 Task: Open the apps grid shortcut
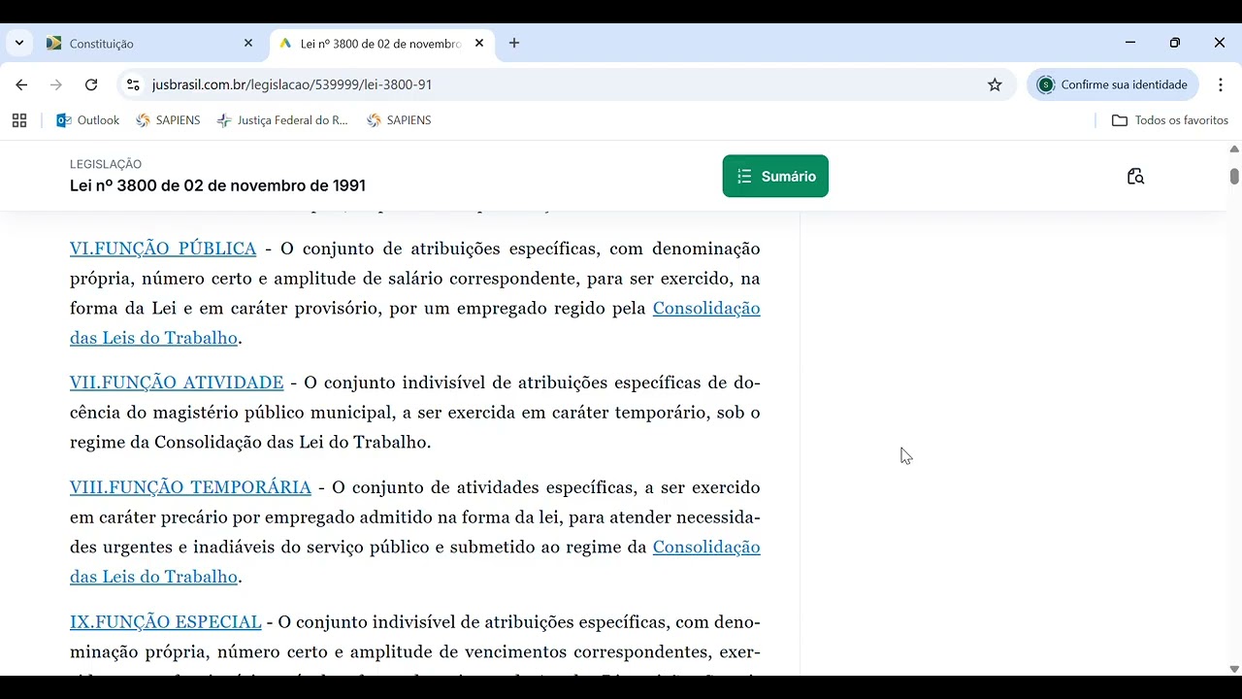coord(19,120)
